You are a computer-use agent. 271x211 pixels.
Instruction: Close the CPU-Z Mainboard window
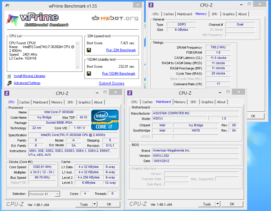pos(239,92)
